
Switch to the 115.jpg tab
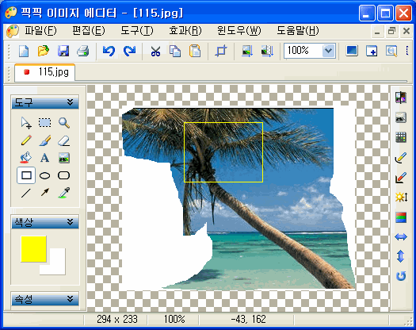pyautogui.click(x=45, y=72)
